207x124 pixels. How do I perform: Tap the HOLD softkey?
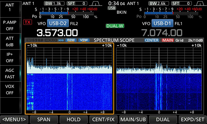click(73, 120)
